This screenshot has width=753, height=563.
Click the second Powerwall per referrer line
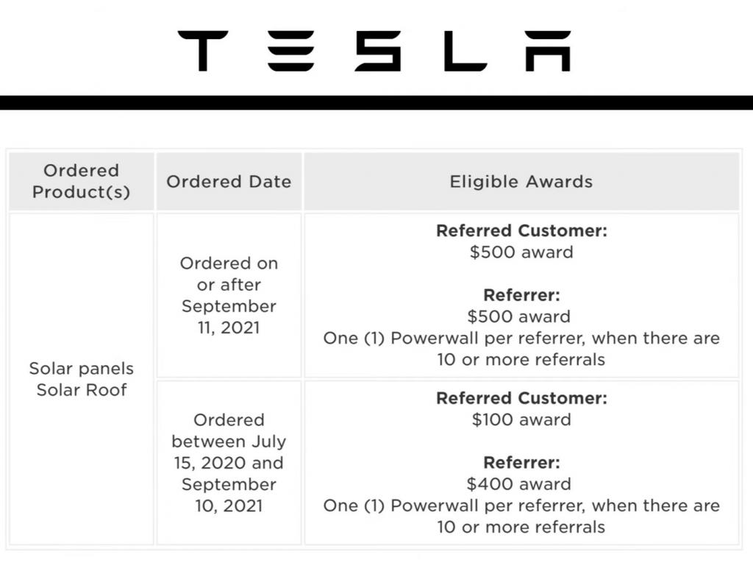(521, 506)
